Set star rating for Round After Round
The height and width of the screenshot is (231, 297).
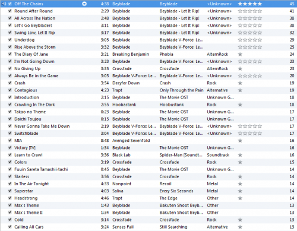point(250,11)
